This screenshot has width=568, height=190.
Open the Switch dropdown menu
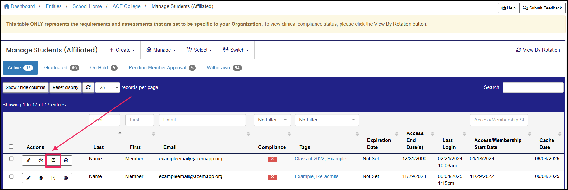click(x=236, y=50)
